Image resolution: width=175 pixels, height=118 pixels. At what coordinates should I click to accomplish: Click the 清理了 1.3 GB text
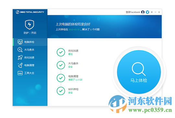75,80
